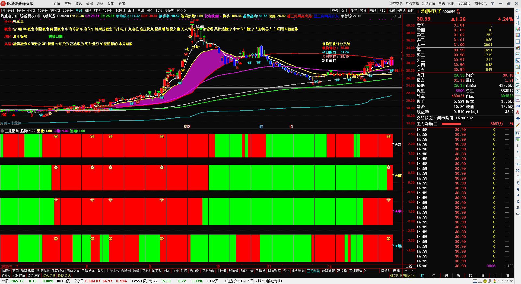Switch to 日 period in sidebar
This screenshot has width=521, height=284.
(x=518, y=177)
